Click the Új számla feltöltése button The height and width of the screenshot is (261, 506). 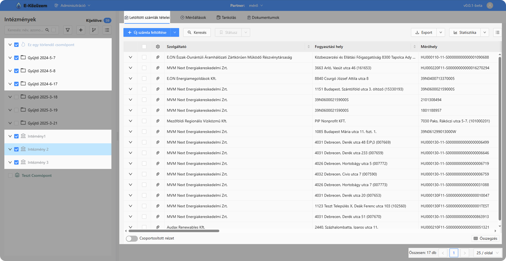[x=147, y=32]
